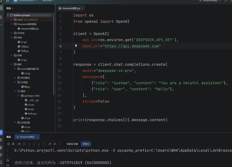Open a1.py under socket服务端开发
Screen dimensions: 232x167
26,73
